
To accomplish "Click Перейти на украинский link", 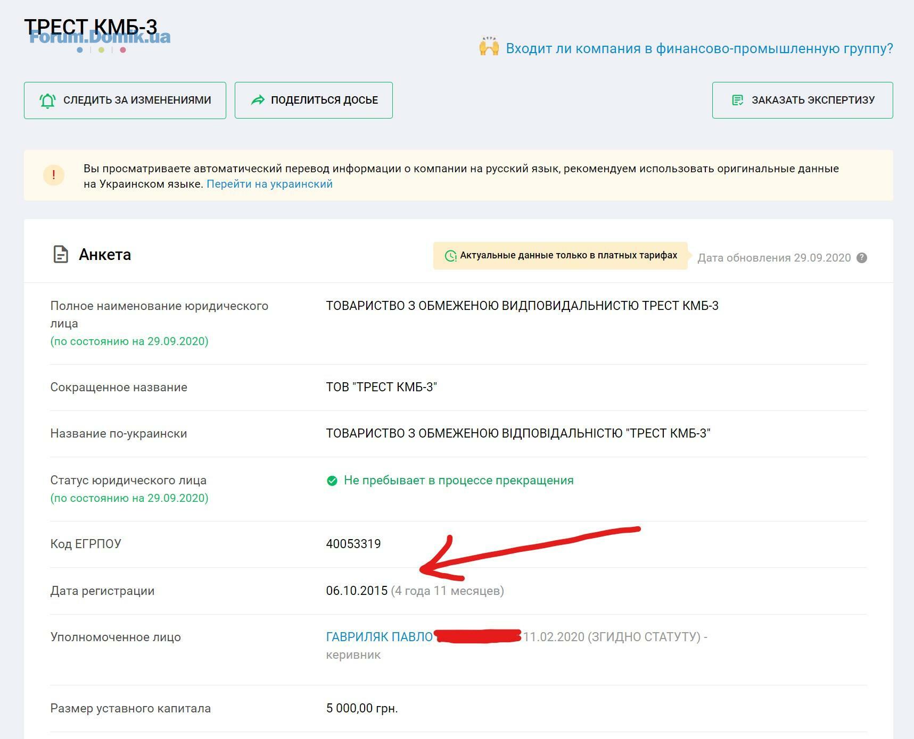I will [x=269, y=184].
